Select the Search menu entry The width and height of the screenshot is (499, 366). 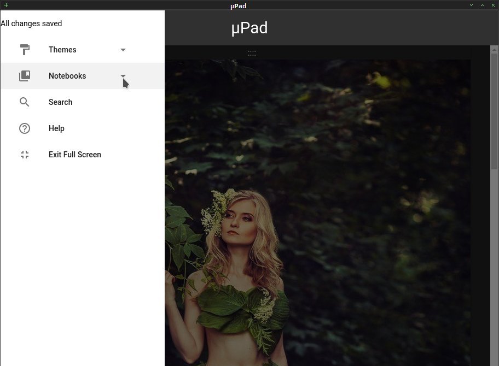tap(83, 102)
